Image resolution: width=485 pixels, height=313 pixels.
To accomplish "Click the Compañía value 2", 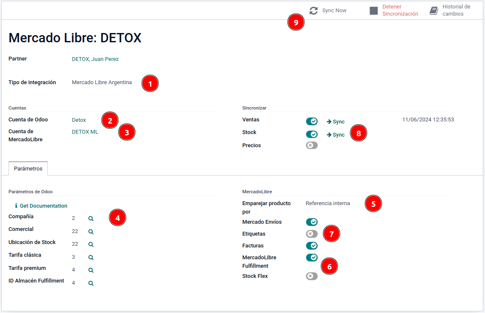I will pos(73,218).
